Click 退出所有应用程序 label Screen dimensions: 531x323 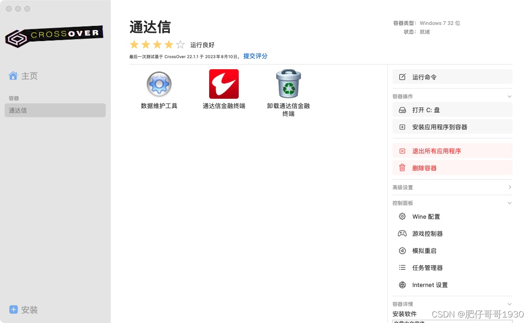click(x=436, y=151)
